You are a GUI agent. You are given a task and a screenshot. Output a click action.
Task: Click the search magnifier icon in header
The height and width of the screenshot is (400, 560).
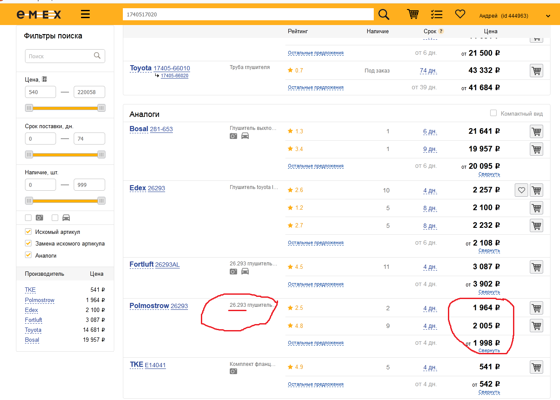coord(384,15)
